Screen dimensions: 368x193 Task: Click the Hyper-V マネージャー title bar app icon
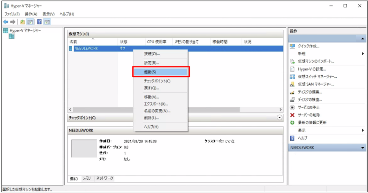(x=6, y=6)
